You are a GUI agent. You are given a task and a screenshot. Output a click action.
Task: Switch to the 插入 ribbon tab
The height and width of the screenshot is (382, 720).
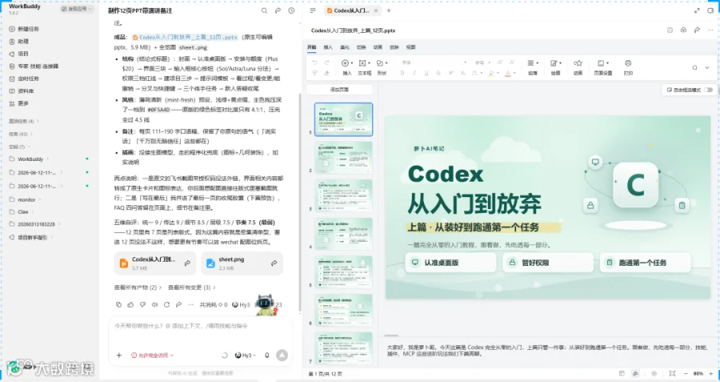(x=328, y=47)
